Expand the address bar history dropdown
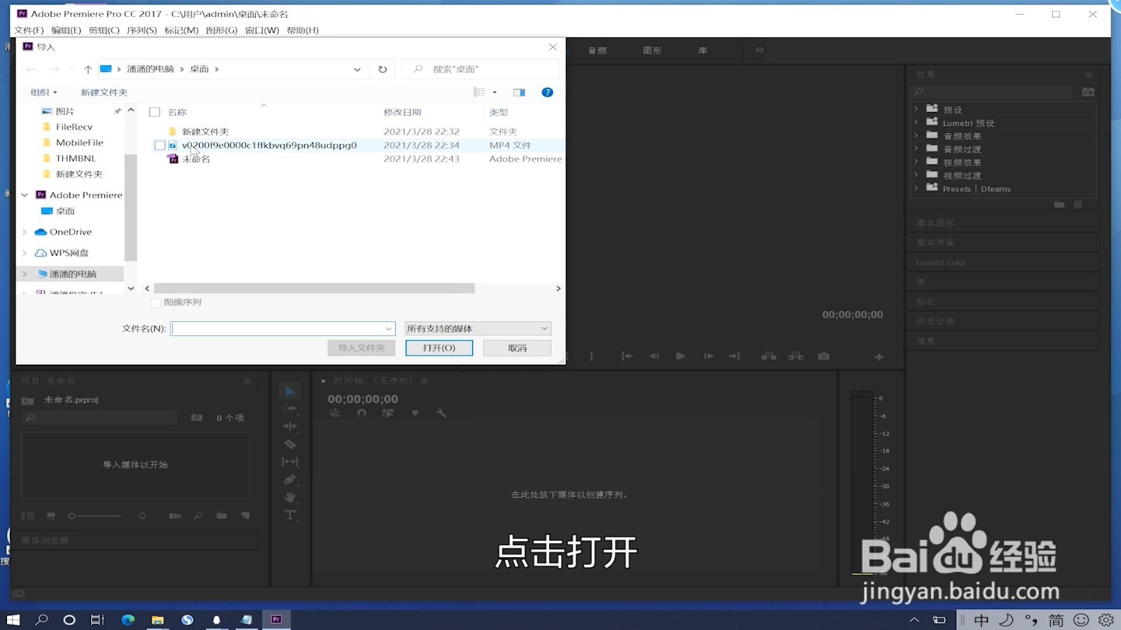Image resolution: width=1121 pixels, height=630 pixels. [x=357, y=69]
